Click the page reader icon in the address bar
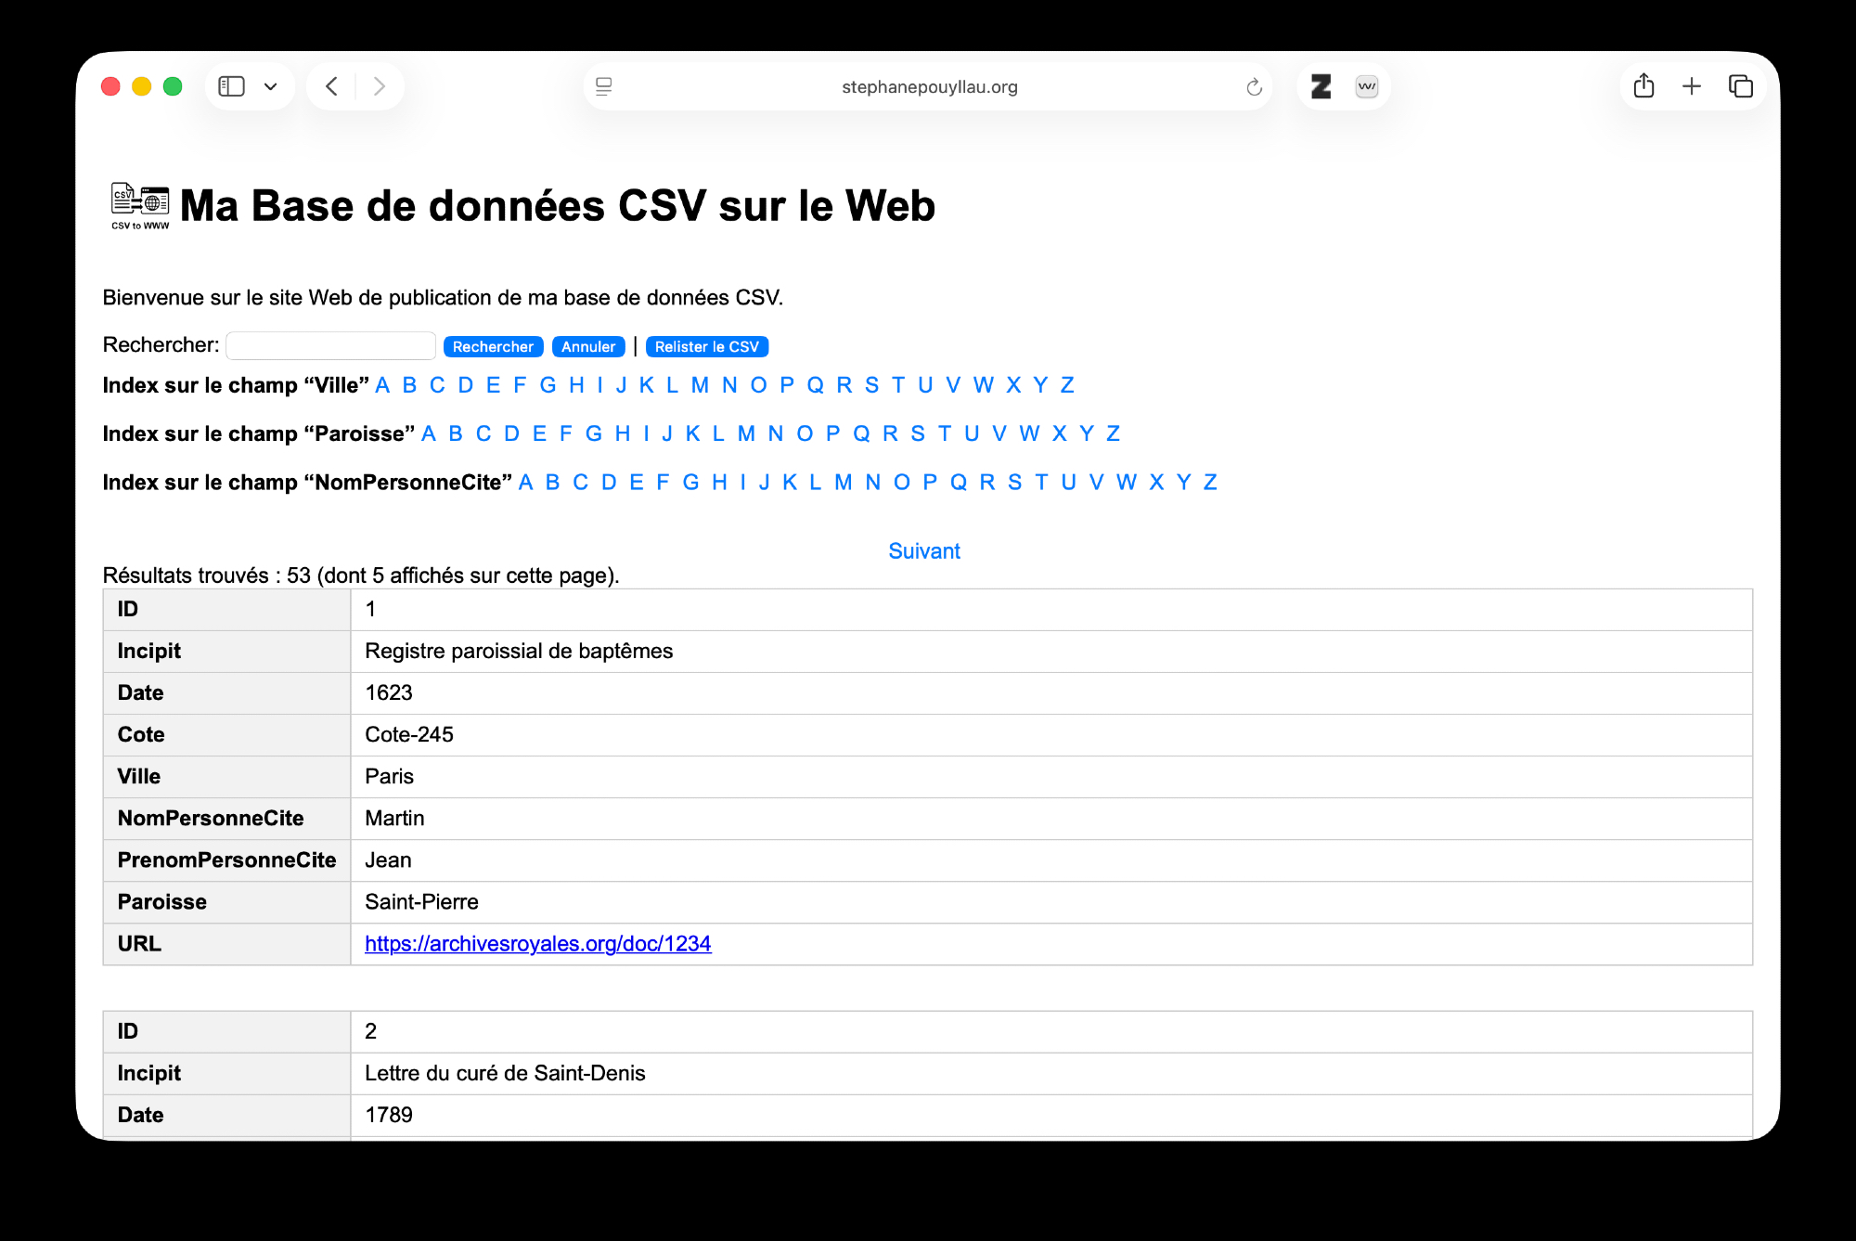Screen dimensions: 1856x1241 click(x=604, y=86)
